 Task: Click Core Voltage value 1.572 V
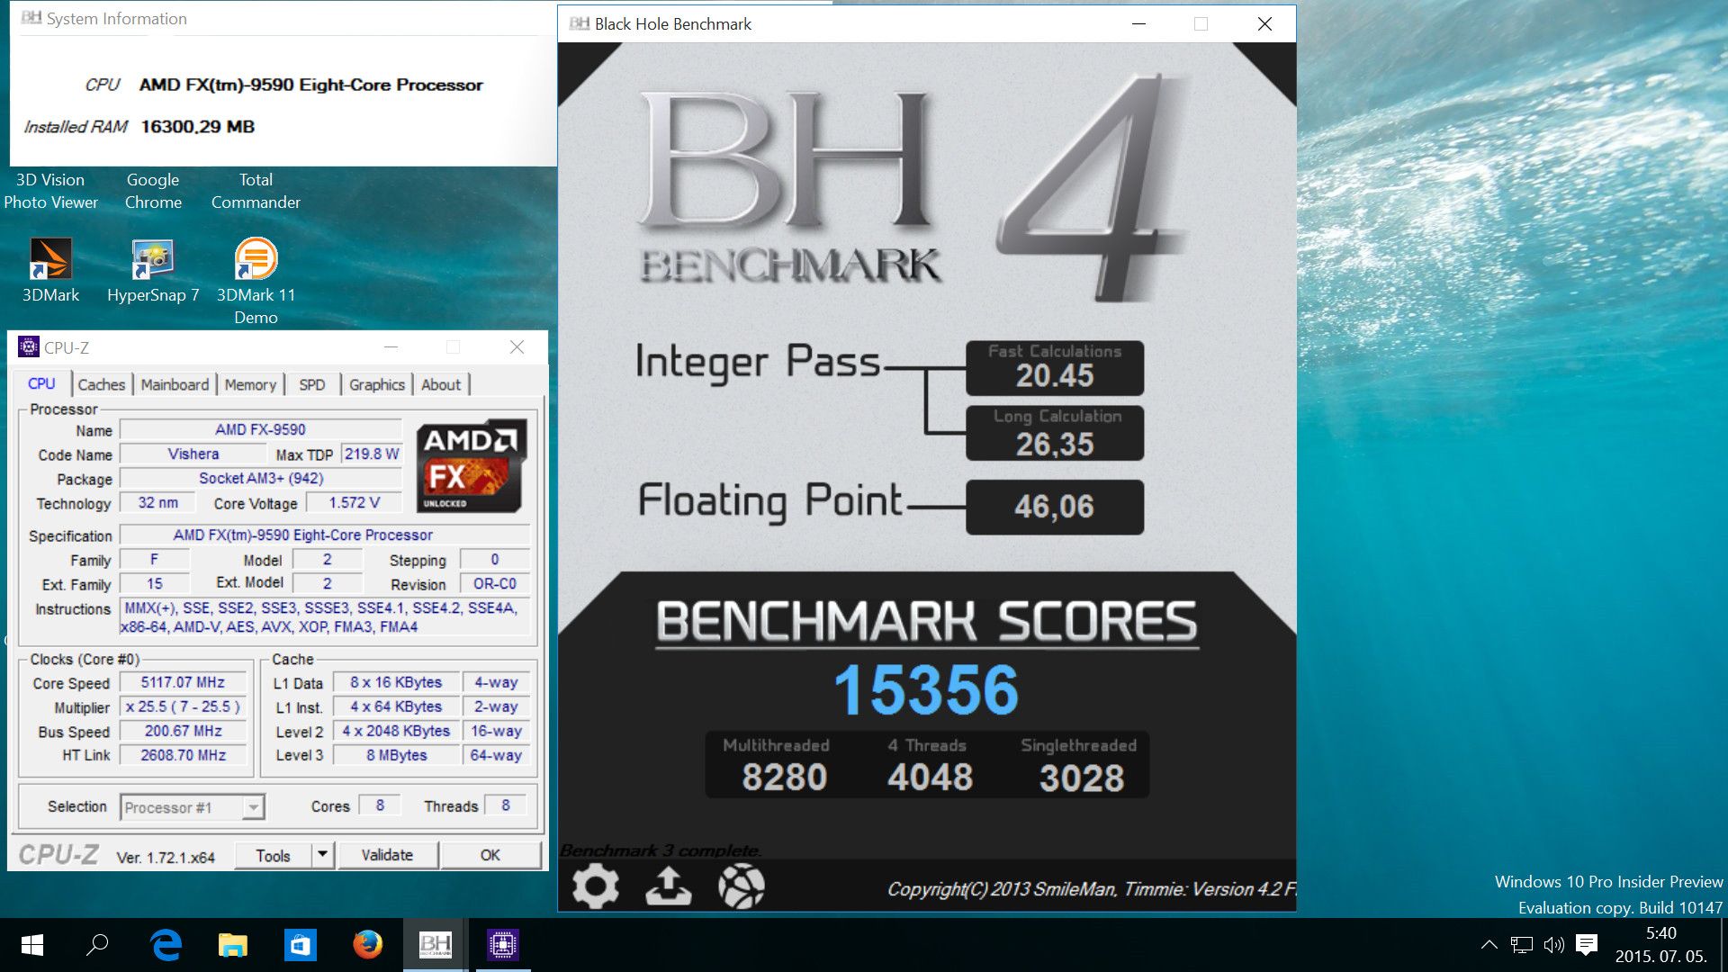354,502
